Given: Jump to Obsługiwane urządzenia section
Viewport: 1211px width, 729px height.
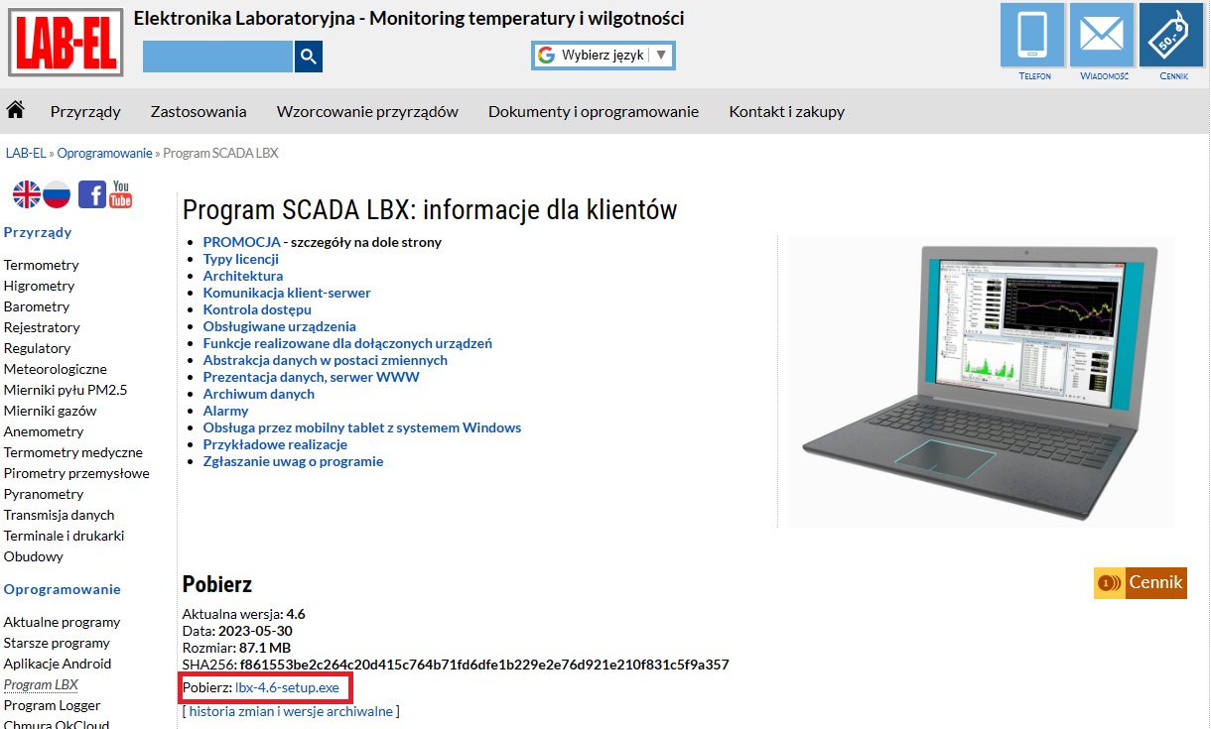Looking at the screenshot, I should pyautogui.click(x=280, y=326).
